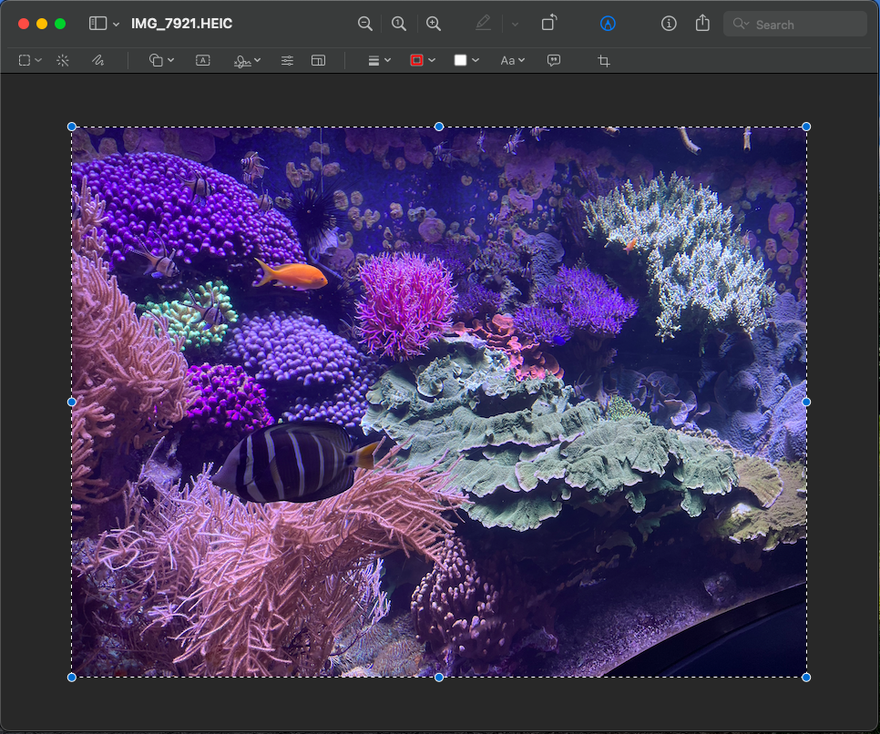The height and width of the screenshot is (734, 880).
Task: Select the Instant Alpha wand tool
Action: coord(63,60)
